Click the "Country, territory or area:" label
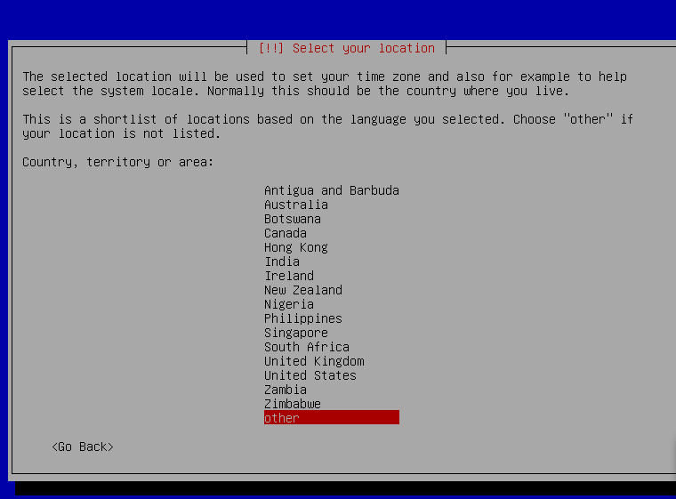The image size is (676, 499). tap(117, 162)
